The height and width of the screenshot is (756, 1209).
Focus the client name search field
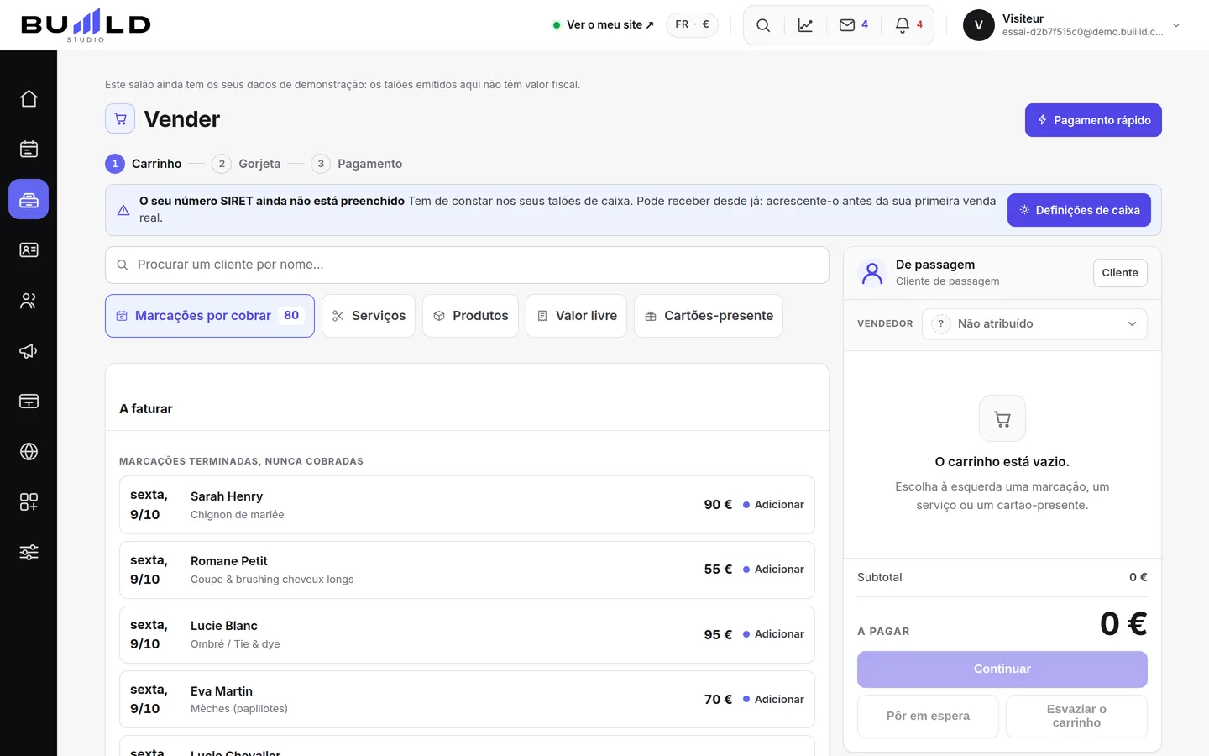click(467, 265)
